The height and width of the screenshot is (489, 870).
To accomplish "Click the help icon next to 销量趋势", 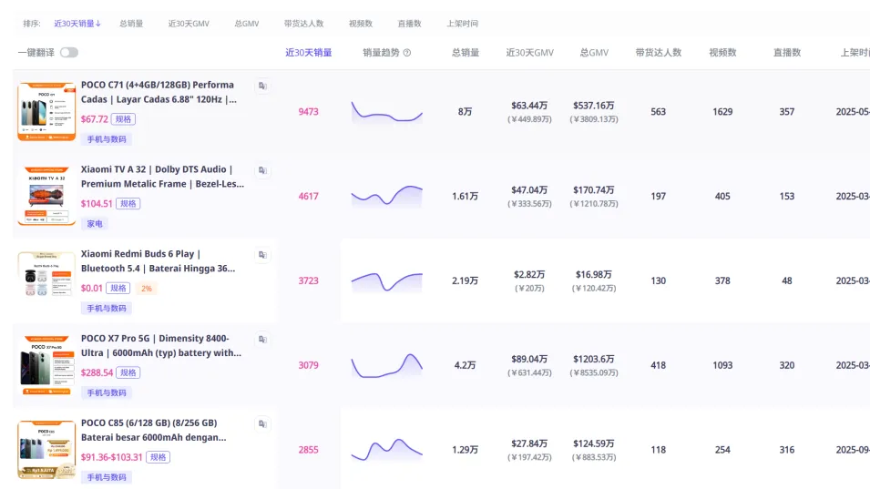I will (407, 53).
